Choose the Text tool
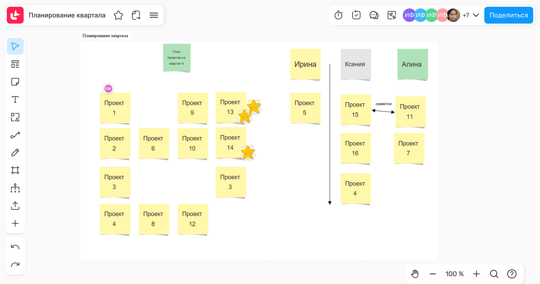Image resolution: width=540 pixels, height=284 pixels. tap(15, 99)
